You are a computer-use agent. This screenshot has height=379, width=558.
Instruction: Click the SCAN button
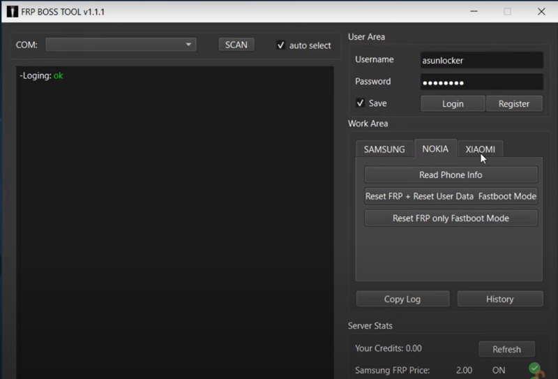tap(236, 45)
